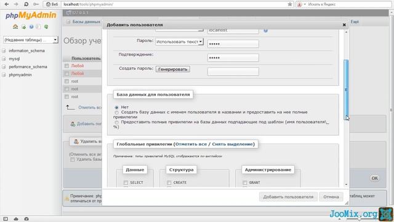Image resolution: width=394 pixels, height=222 pixels.
Task: Click the Генерировать password button
Action: [172, 69]
